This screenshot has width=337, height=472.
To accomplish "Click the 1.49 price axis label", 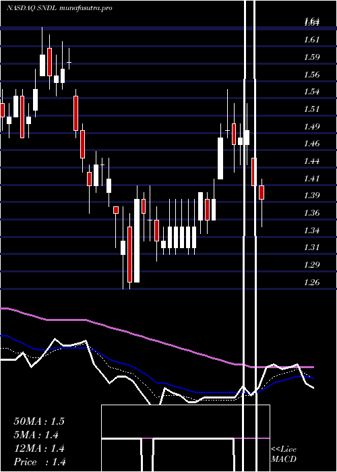I will (x=312, y=126).
